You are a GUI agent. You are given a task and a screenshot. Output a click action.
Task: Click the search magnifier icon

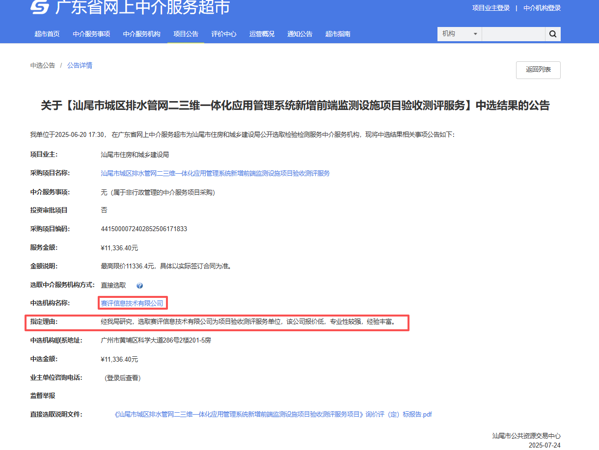(x=552, y=34)
